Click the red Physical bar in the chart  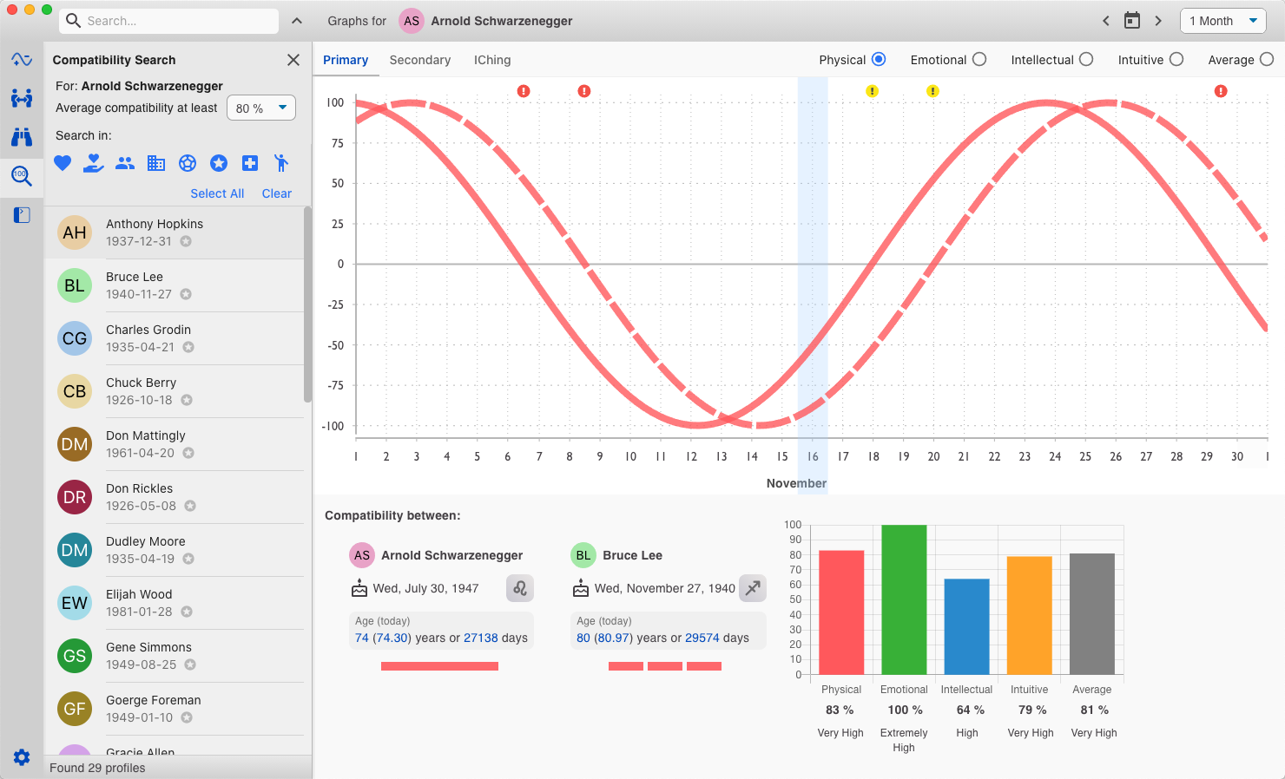[841, 612]
